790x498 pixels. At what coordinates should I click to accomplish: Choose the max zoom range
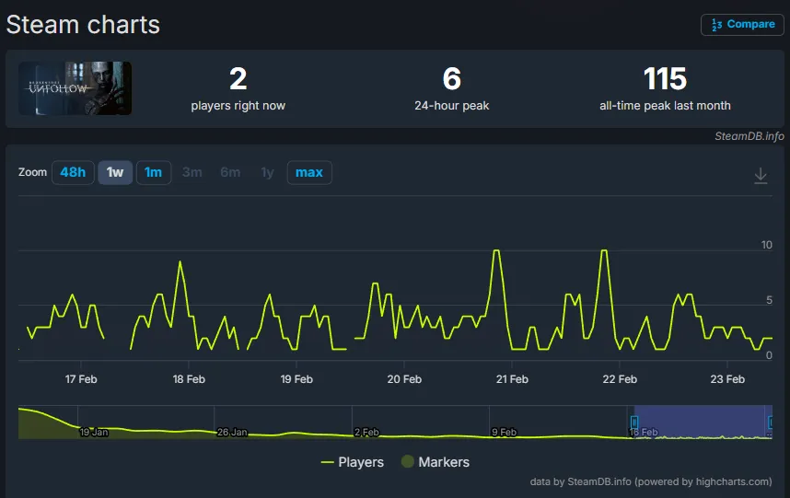pos(309,172)
